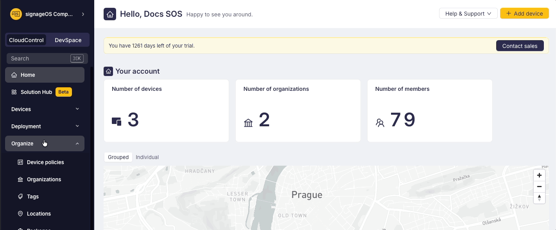The image size is (556, 230).
Task: Focus the sidebar Search field
Action: point(47,58)
